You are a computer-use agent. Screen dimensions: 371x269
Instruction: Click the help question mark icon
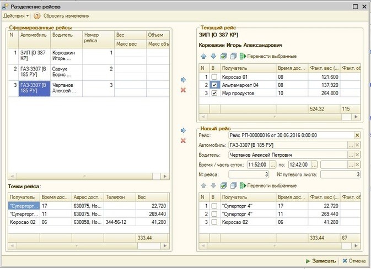coord(37,16)
